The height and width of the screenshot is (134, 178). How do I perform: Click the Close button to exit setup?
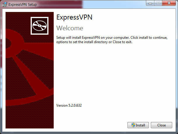click(161, 125)
